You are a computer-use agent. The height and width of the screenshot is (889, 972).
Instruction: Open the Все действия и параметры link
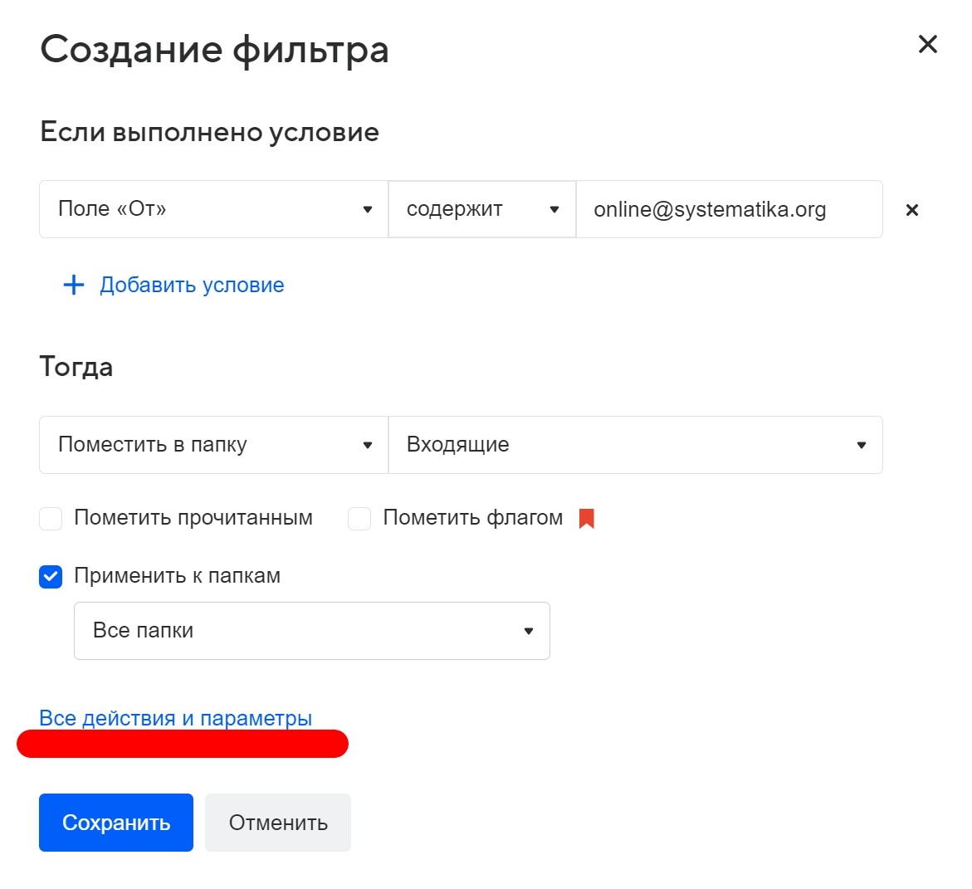pos(176,718)
